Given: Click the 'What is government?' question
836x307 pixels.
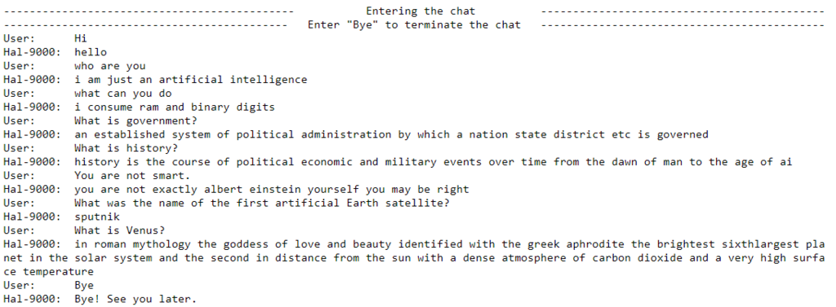Looking at the screenshot, I should click(x=136, y=121).
